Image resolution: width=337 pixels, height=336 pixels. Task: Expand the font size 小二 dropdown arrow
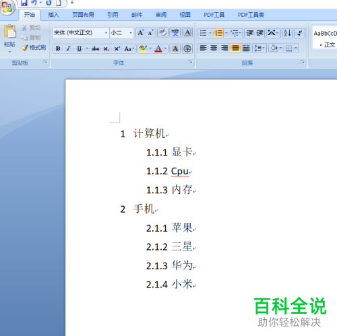click(x=131, y=33)
